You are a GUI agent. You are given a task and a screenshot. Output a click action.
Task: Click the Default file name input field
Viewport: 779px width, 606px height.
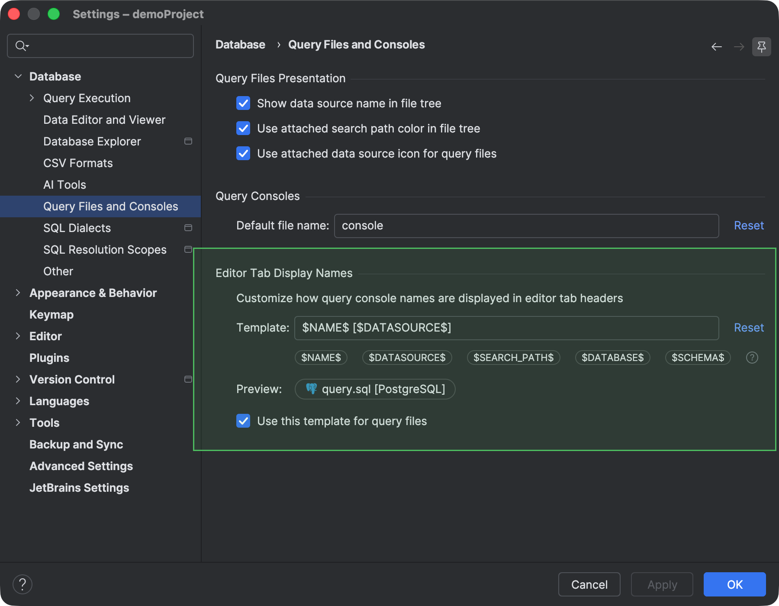(x=526, y=226)
